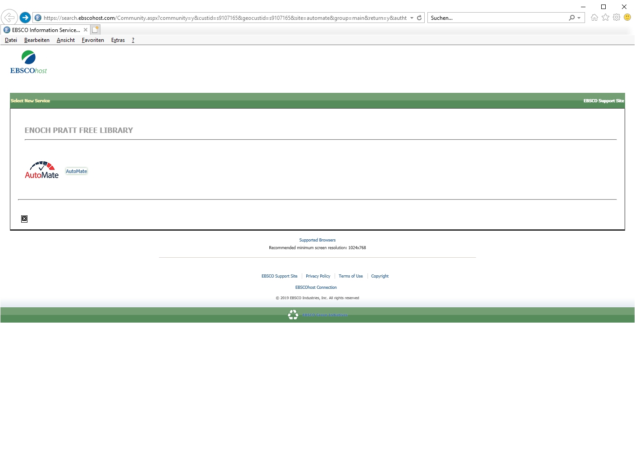Close the EBSCO Information Service tab
The height and width of the screenshot is (465, 635).
coord(86,30)
